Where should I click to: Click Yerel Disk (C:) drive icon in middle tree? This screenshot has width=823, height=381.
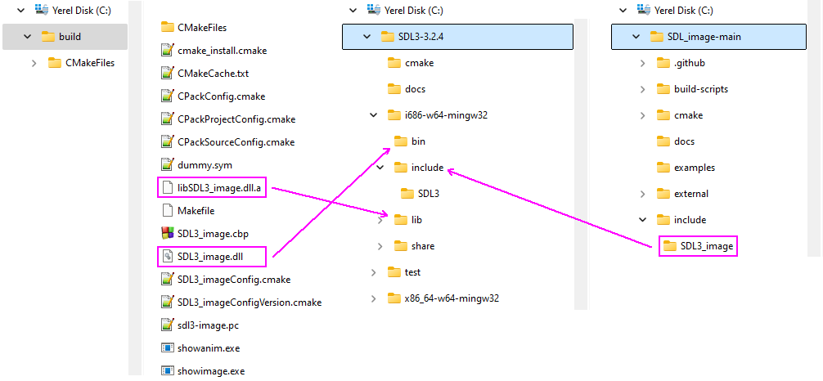pos(374,10)
